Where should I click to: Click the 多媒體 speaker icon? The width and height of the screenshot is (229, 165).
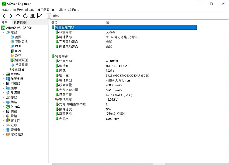point(8,93)
